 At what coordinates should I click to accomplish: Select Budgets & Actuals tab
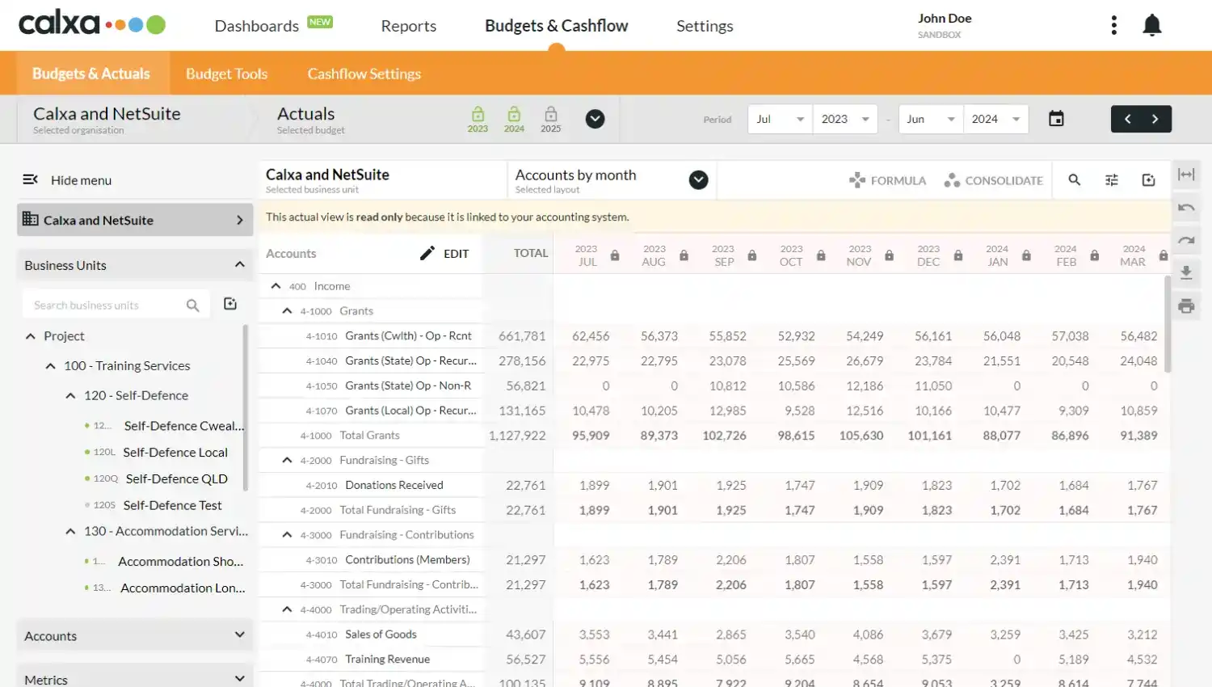pyautogui.click(x=91, y=74)
